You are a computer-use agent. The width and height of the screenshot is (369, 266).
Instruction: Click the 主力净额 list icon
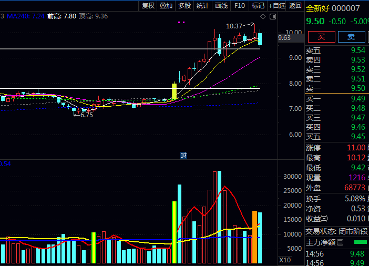tap(340, 242)
